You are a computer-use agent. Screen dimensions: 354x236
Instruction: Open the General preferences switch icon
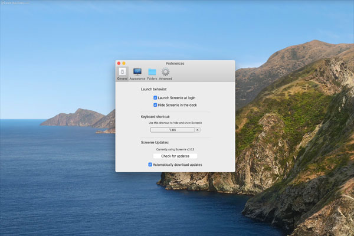[122, 71]
